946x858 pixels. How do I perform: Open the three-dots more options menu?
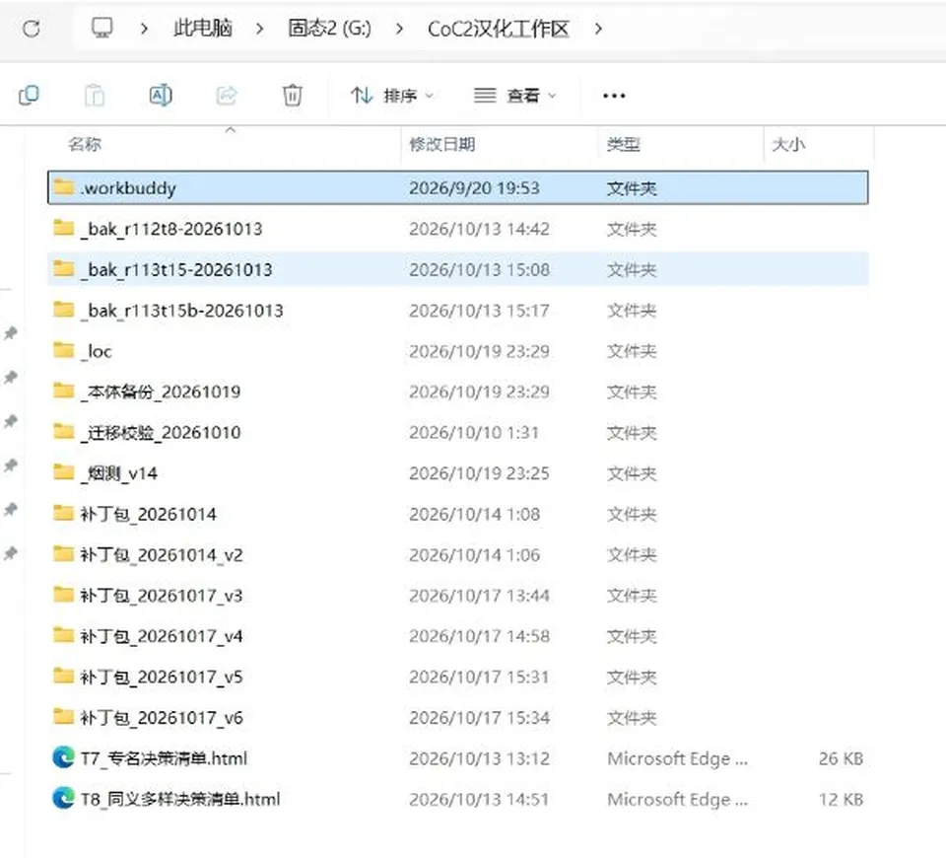tap(614, 96)
